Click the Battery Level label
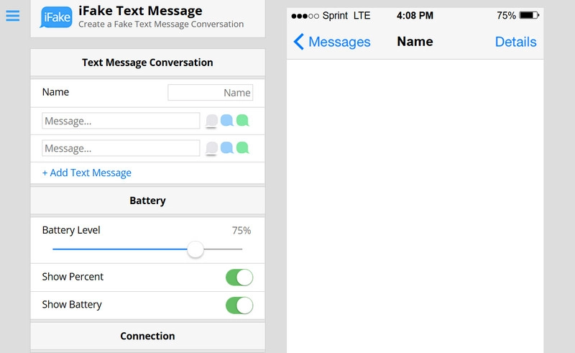Image resolution: width=575 pixels, height=353 pixels. (71, 230)
